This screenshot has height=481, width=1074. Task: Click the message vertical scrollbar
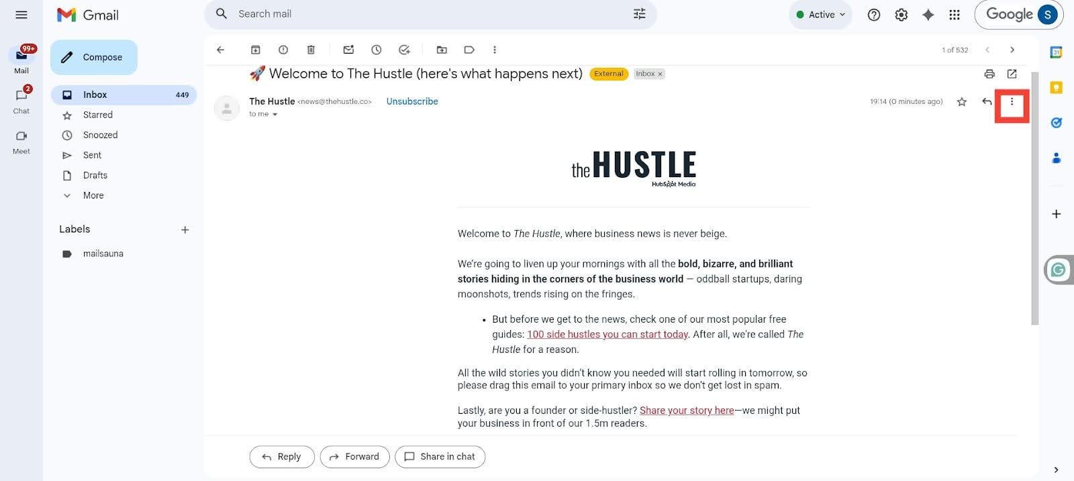(x=1034, y=198)
